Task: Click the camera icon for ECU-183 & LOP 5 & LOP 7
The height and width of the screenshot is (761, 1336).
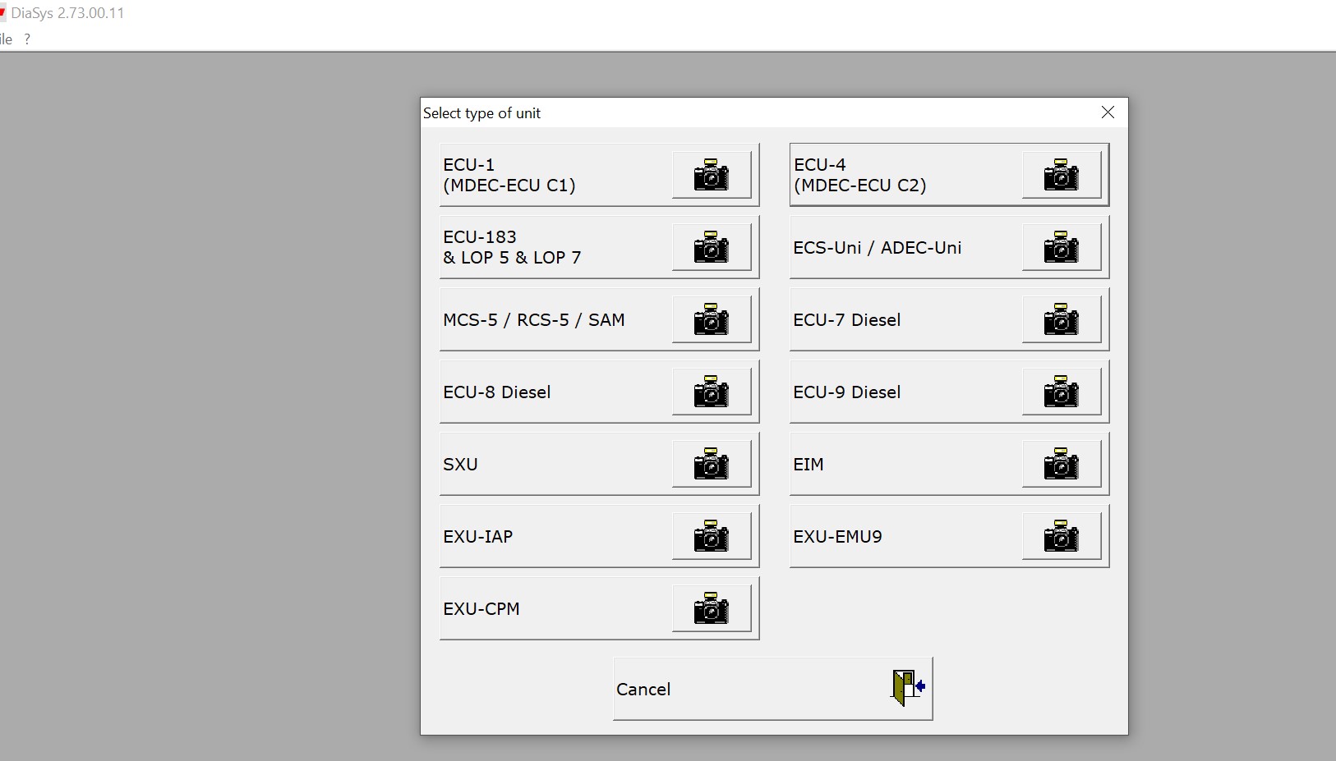Action: pos(711,246)
